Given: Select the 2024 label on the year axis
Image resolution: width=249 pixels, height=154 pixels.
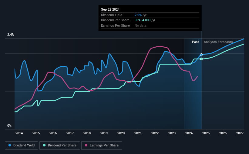Looking at the screenshot, I should [189, 133].
